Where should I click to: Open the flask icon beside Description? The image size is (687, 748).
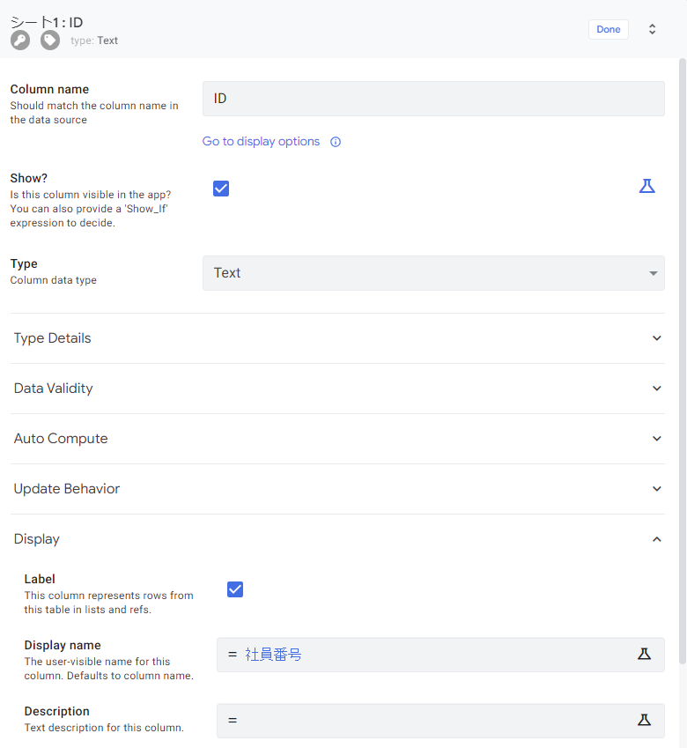coord(644,720)
